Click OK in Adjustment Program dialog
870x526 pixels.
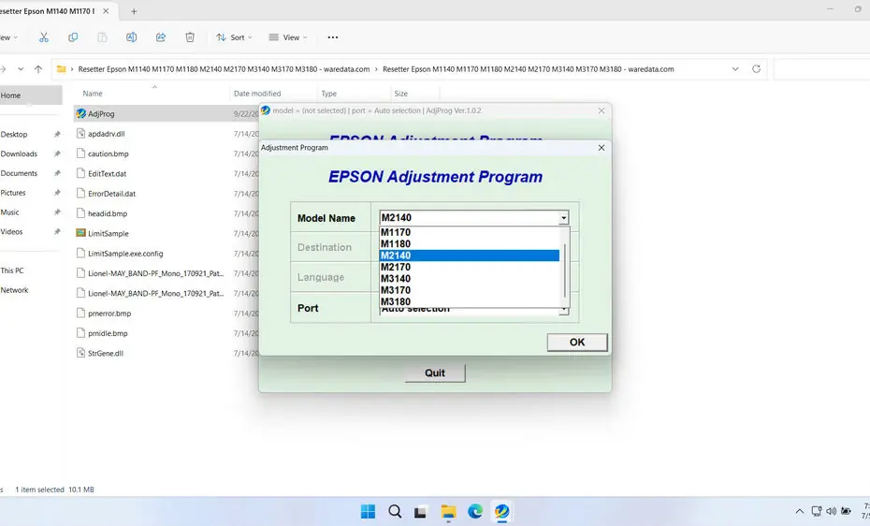pyautogui.click(x=577, y=343)
